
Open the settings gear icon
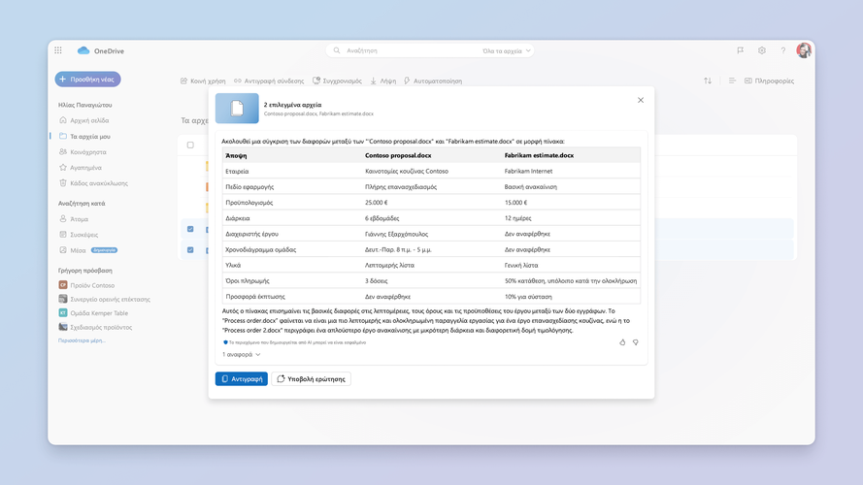[762, 50]
